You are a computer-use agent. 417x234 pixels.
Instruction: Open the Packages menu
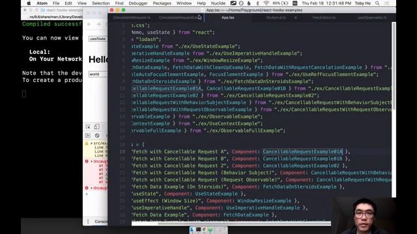point(162,3)
